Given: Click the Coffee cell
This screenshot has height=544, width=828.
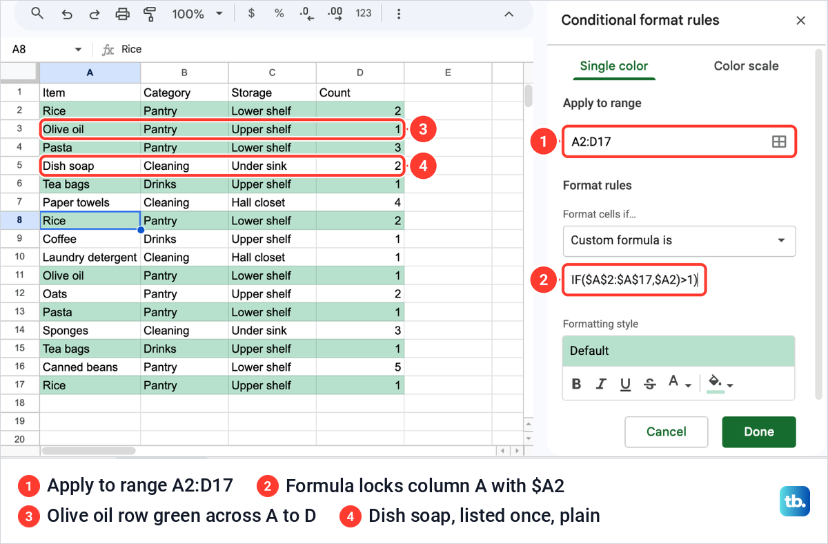Looking at the screenshot, I should 90,239.
